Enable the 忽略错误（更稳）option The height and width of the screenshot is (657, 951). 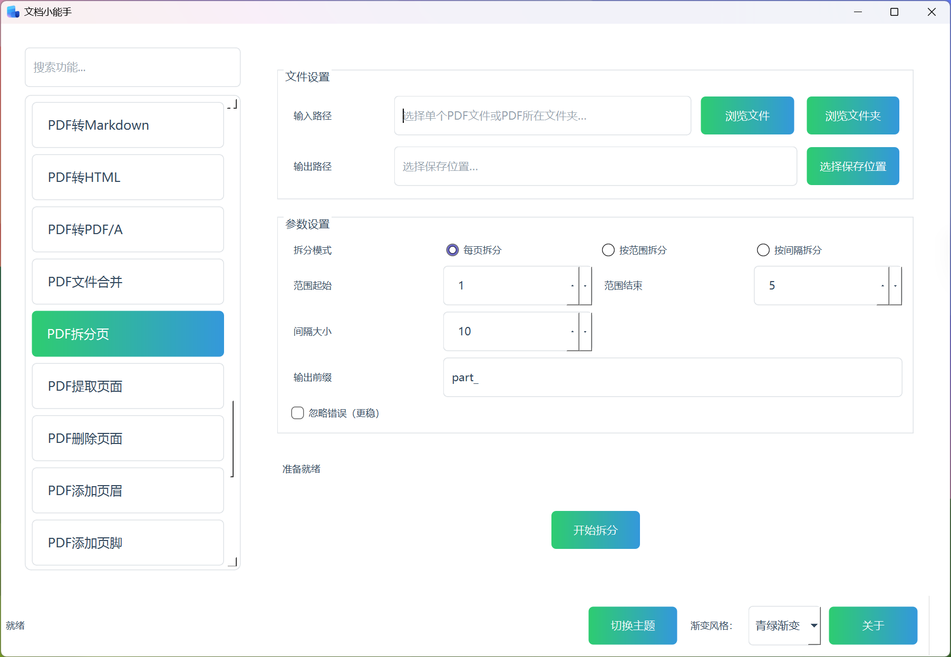pyautogui.click(x=297, y=413)
